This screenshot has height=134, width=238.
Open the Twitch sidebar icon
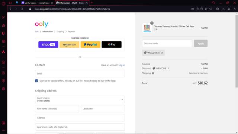pyautogui.click(x=3, y=33)
